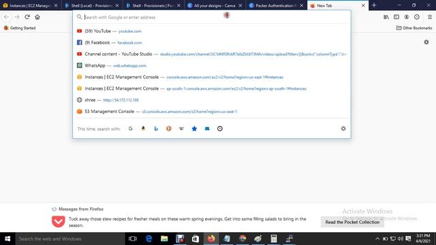Show sidebars from the toolbar
This screenshot has height=245, width=436.
[x=396, y=17]
